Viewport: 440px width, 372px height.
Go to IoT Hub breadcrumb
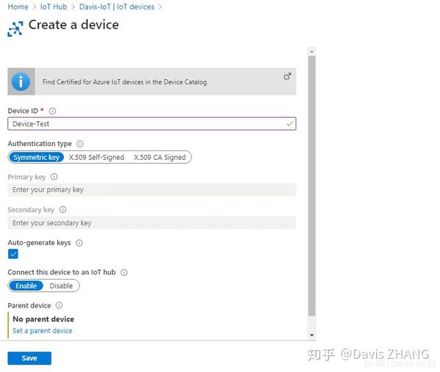54,7
